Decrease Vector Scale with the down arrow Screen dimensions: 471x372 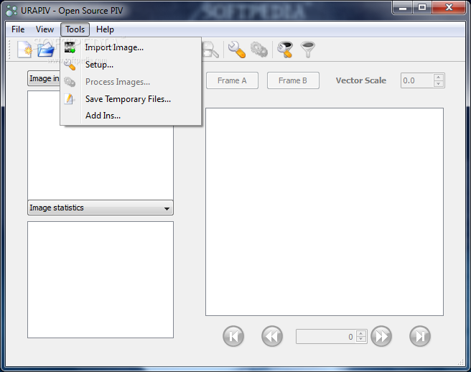click(x=439, y=84)
